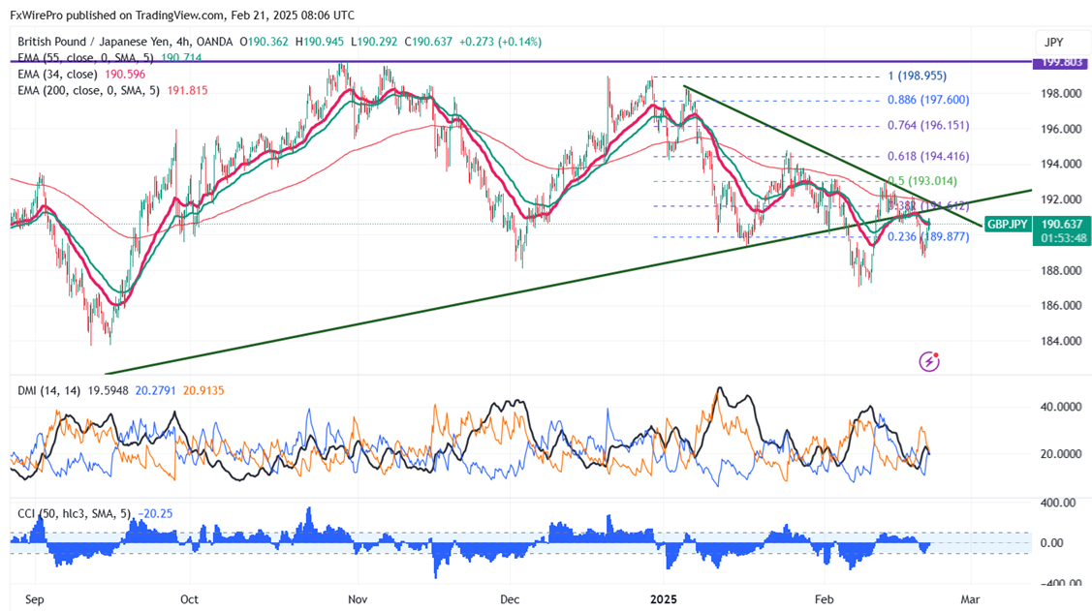Click the GBPJPY symbol price tag
This screenshot has width=1092, height=611.
point(1008,224)
